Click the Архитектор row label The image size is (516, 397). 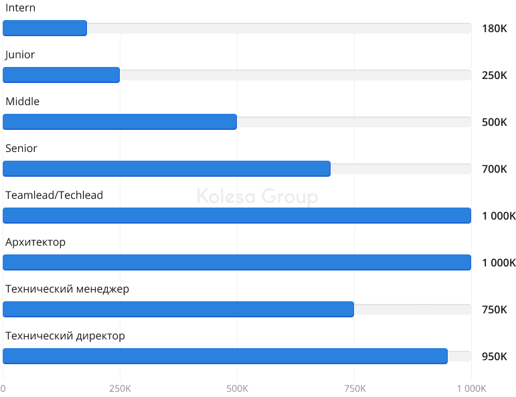[35, 242]
